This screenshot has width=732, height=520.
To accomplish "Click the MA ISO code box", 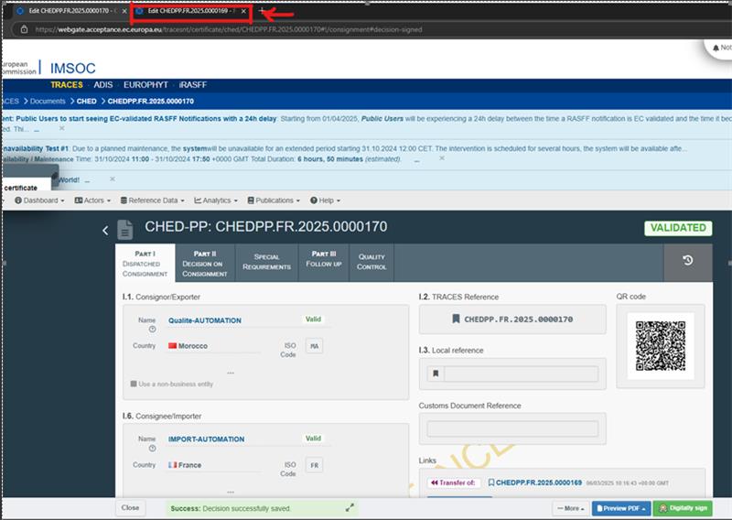I will click(314, 346).
